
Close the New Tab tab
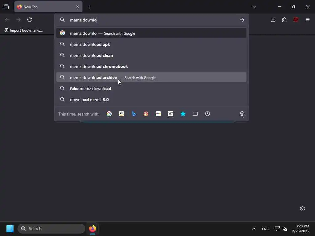click(78, 7)
